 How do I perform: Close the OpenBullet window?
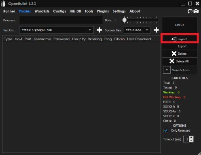[197, 4]
